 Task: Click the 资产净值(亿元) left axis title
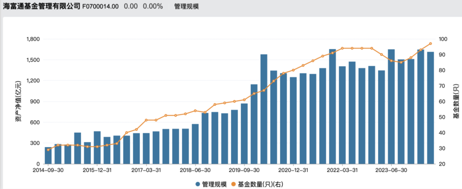coord(18,102)
